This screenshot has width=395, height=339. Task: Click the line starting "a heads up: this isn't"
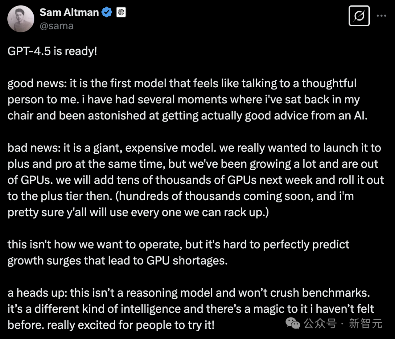pyautogui.click(x=189, y=293)
